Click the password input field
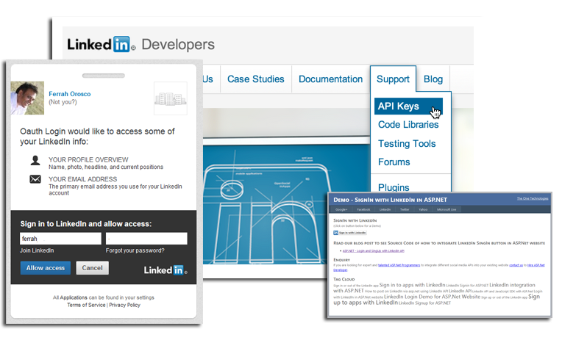Image resolution: width=562 pixels, height=340 pixels. tap(146, 239)
